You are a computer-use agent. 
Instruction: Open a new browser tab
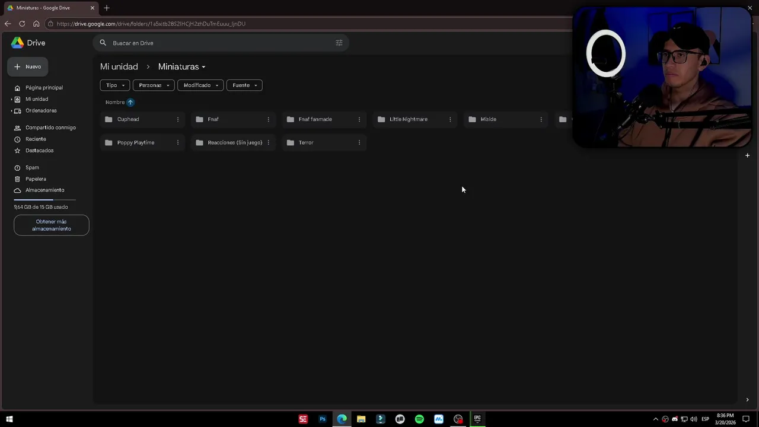pyautogui.click(x=107, y=8)
